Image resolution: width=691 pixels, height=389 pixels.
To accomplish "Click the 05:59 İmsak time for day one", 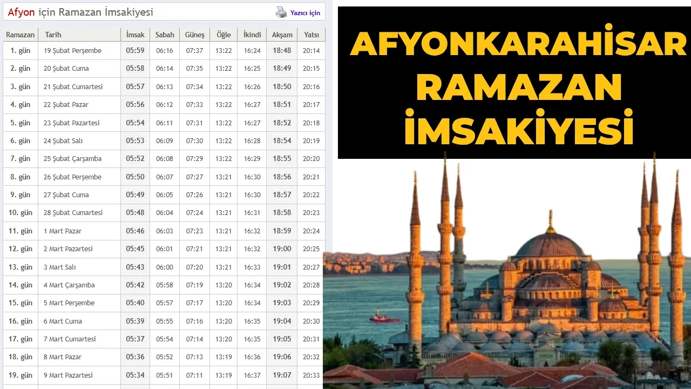I will [x=134, y=50].
